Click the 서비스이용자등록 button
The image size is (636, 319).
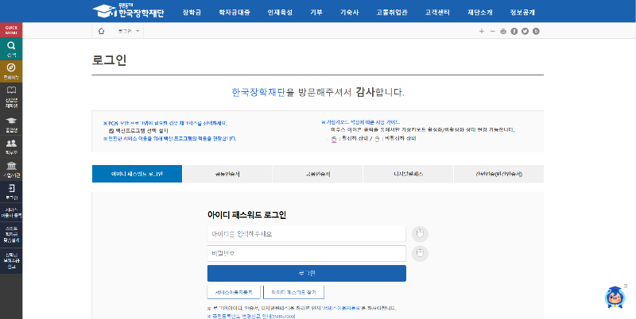(234, 291)
